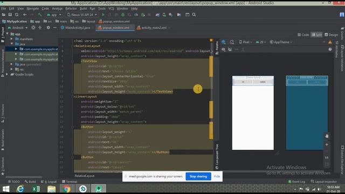Open the profiler gauge icon
The height and width of the screenshot is (194, 345).
(136, 15)
